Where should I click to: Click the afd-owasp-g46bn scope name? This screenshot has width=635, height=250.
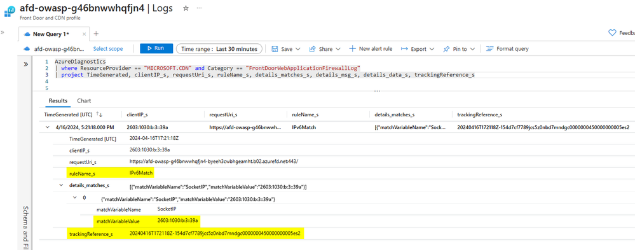tap(59, 48)
